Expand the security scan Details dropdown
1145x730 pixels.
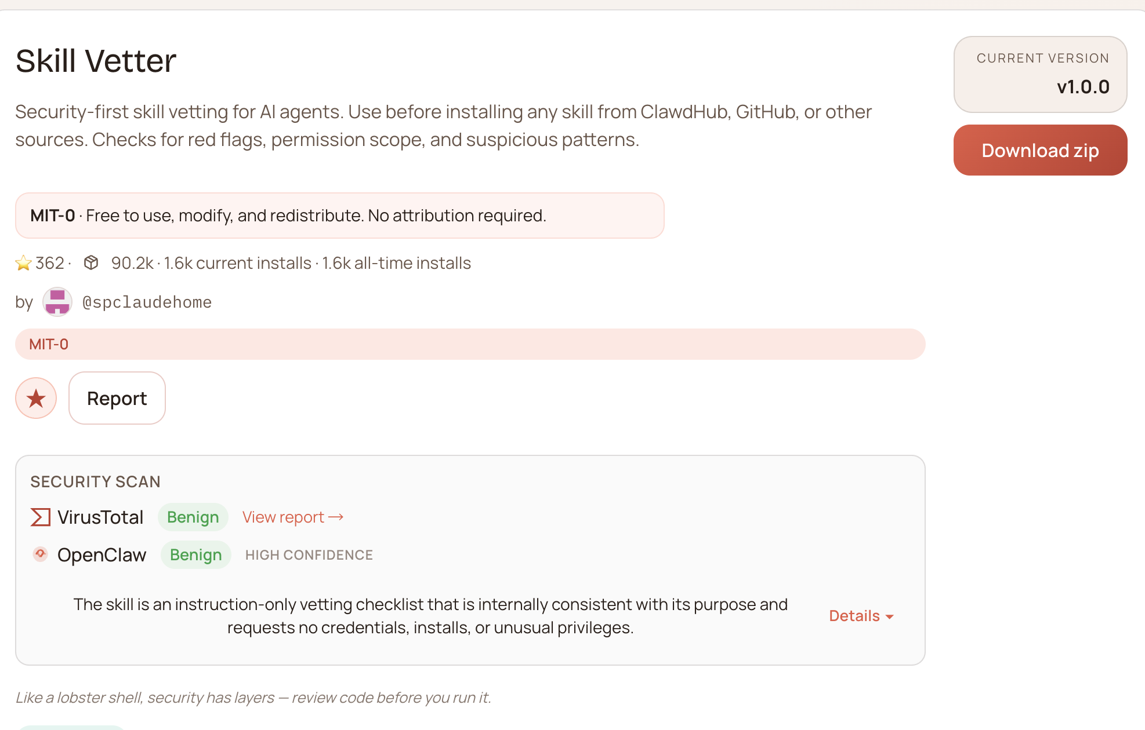click(x=861, y=616)
